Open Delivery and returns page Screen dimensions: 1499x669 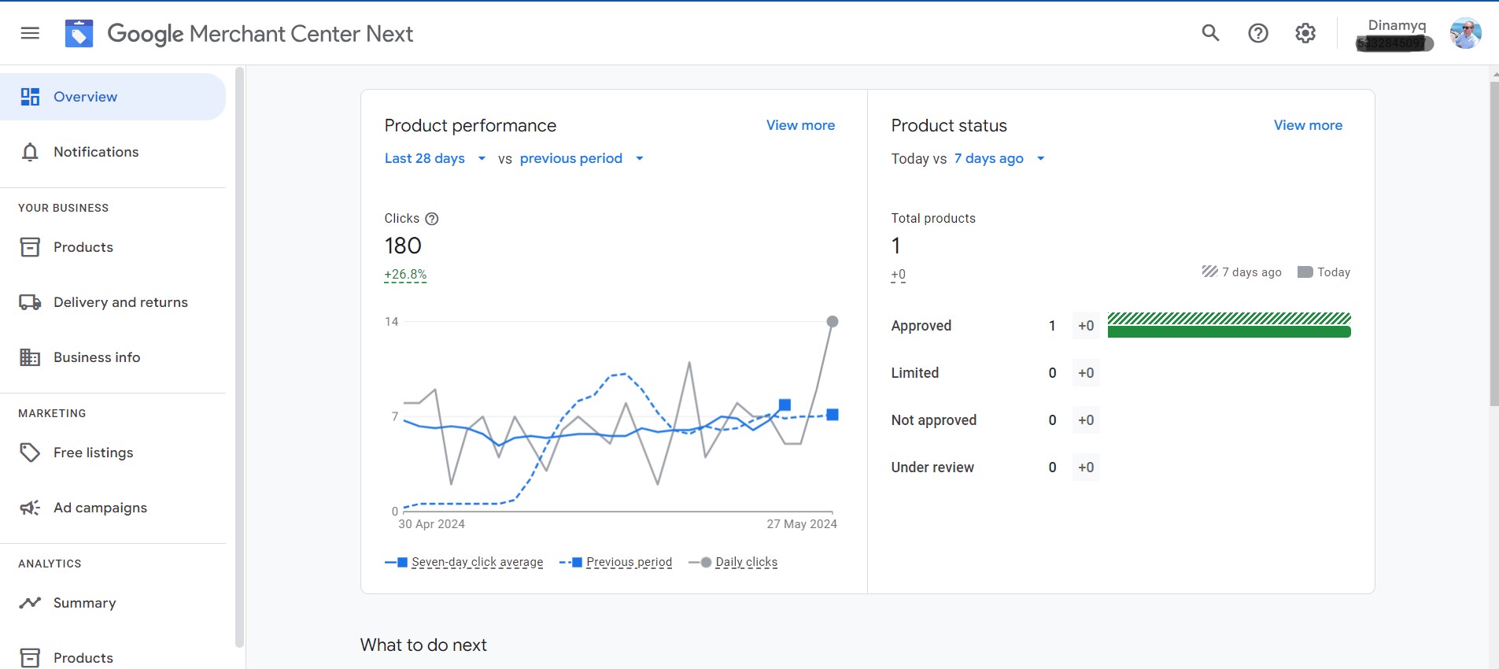coord(113,302)
